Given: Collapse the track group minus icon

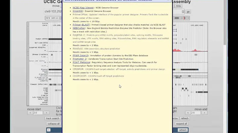Looking at the screenshot, I should 49,130.
